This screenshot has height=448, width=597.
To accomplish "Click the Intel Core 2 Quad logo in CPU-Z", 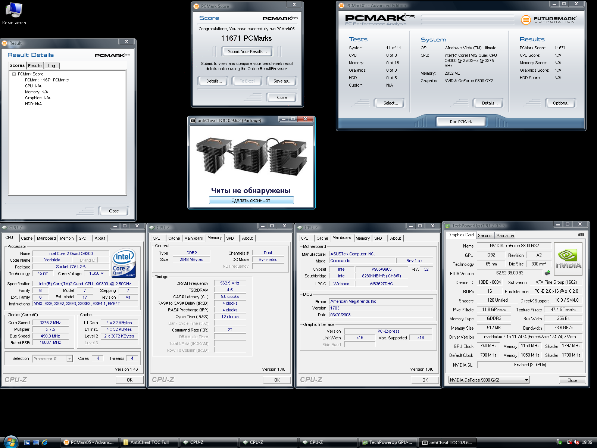I will (x=124, y=264).
